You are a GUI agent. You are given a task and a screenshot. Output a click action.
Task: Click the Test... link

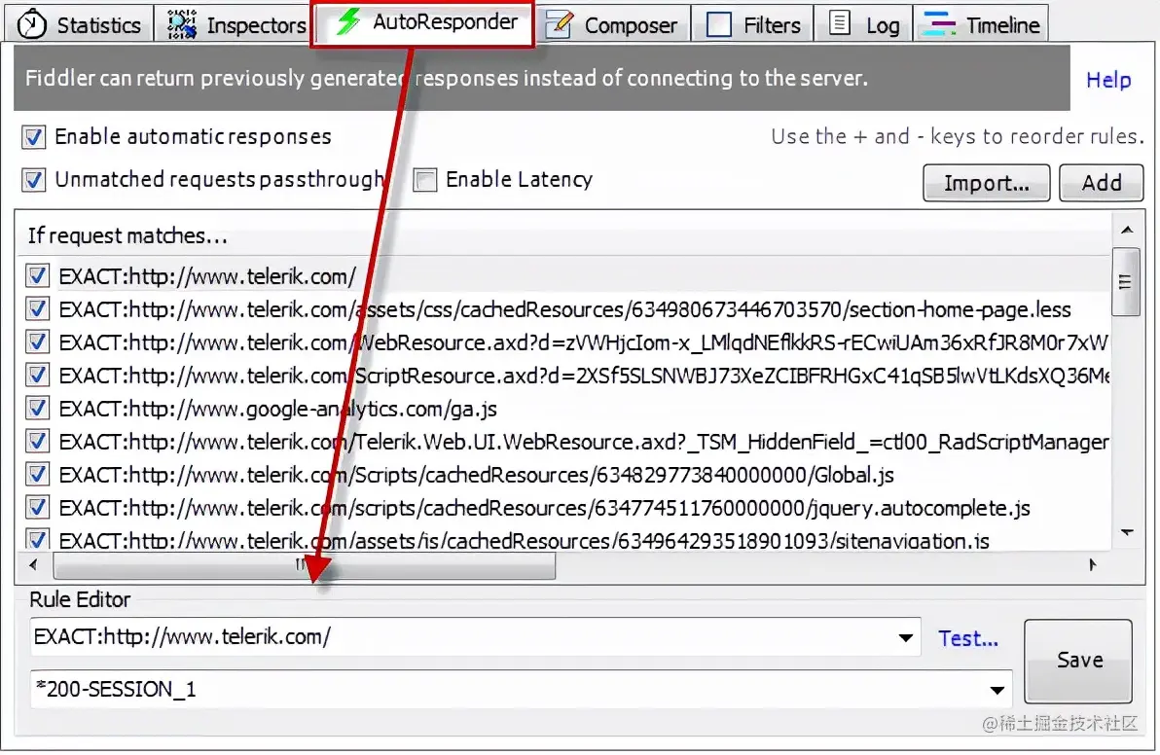pyautogui.click(x=967, y=638)
